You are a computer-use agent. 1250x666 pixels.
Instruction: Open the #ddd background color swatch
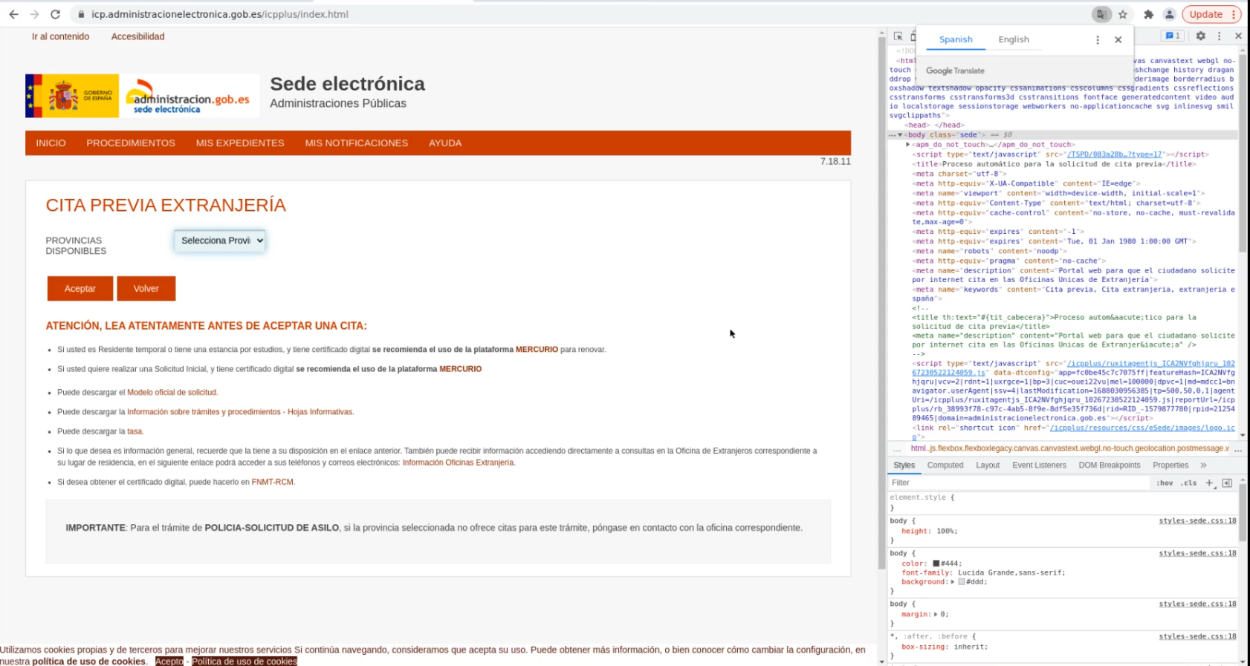click(962, 582)
